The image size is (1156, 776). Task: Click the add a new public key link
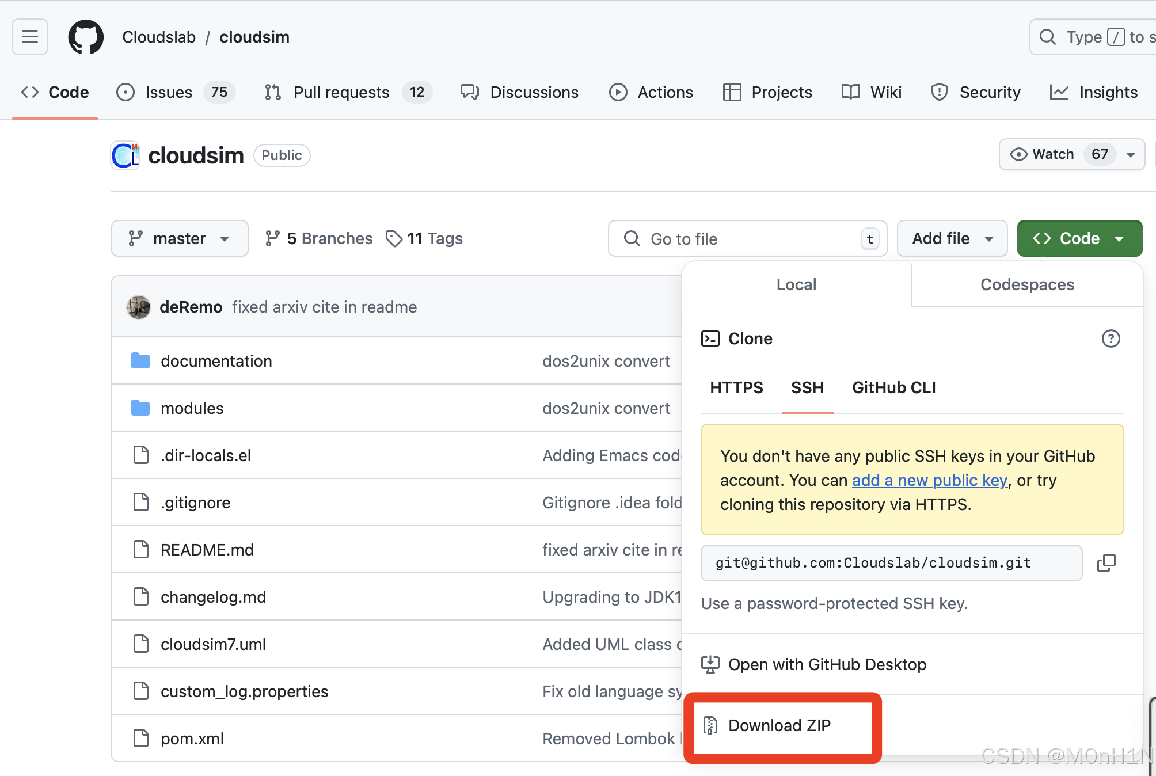click(x=929, y=480)
